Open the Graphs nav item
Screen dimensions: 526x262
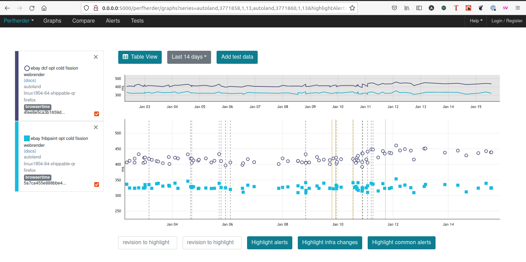pyautogui.click(x=52, y=21)
